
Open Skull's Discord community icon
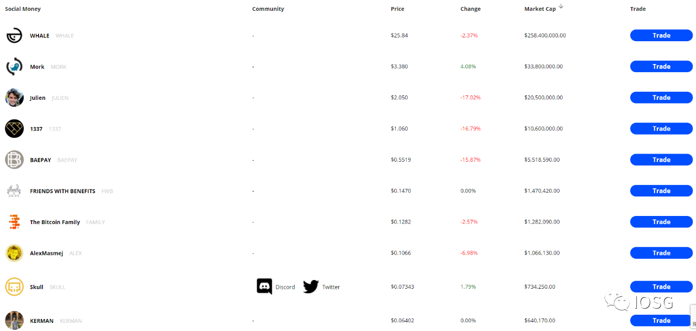coord(264,287)
